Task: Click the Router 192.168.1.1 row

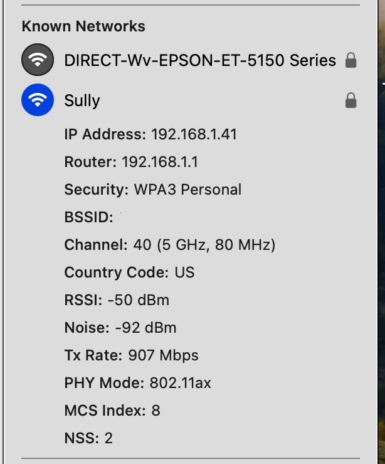Action: click(x=131, y=162)
